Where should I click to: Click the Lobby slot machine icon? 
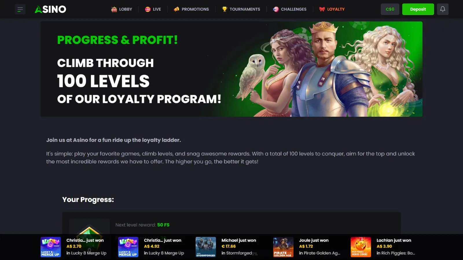click(x=114, y=9)
